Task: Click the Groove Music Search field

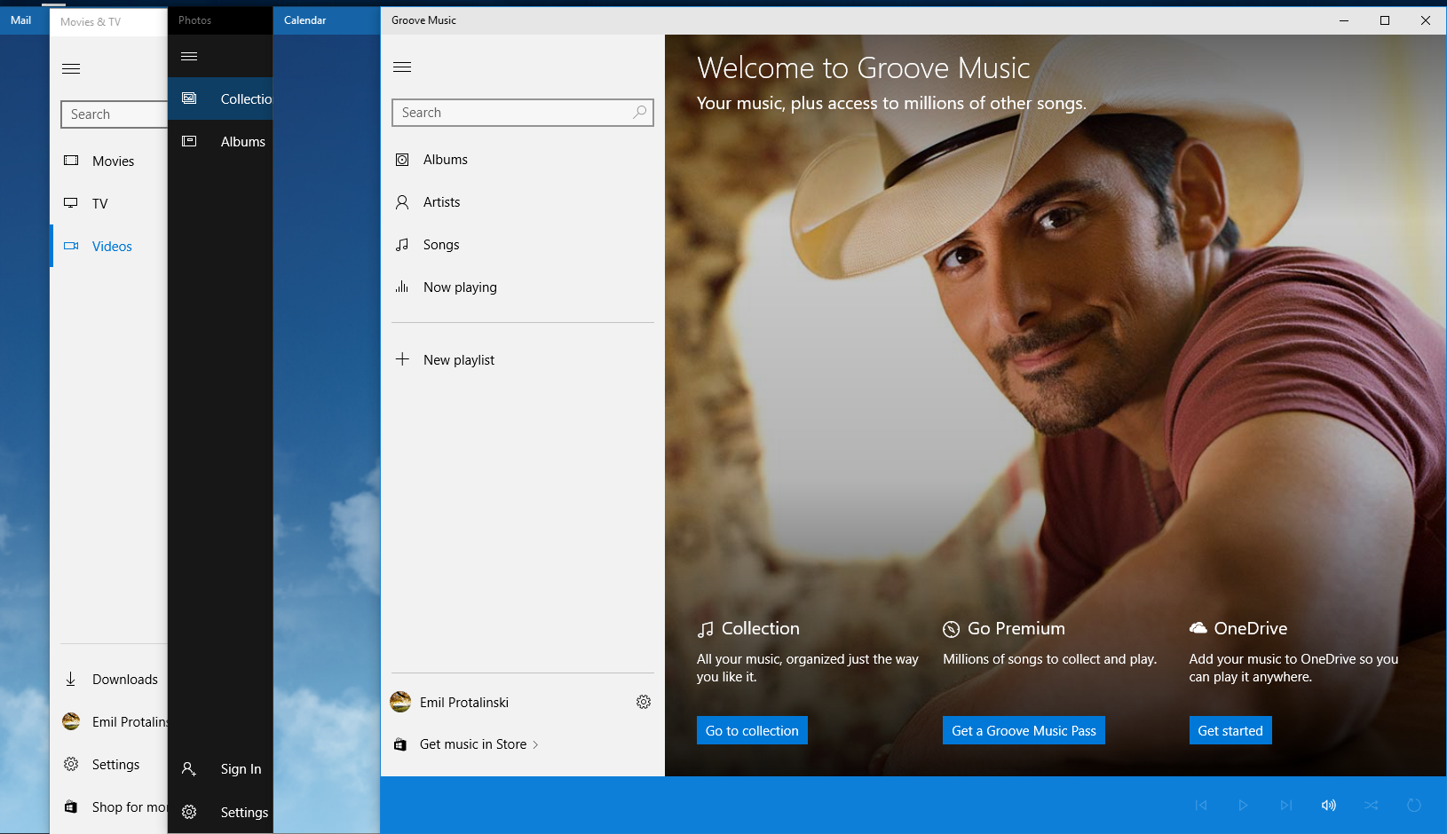Action: (x=523, y=113)
